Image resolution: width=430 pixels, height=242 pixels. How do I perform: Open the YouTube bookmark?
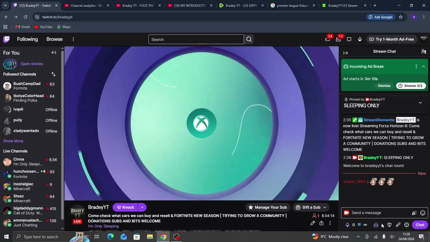click(x=43, y=27)
